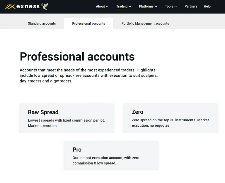
Task: Click the Raw Spread heading
Action: [x=43, y=112]
